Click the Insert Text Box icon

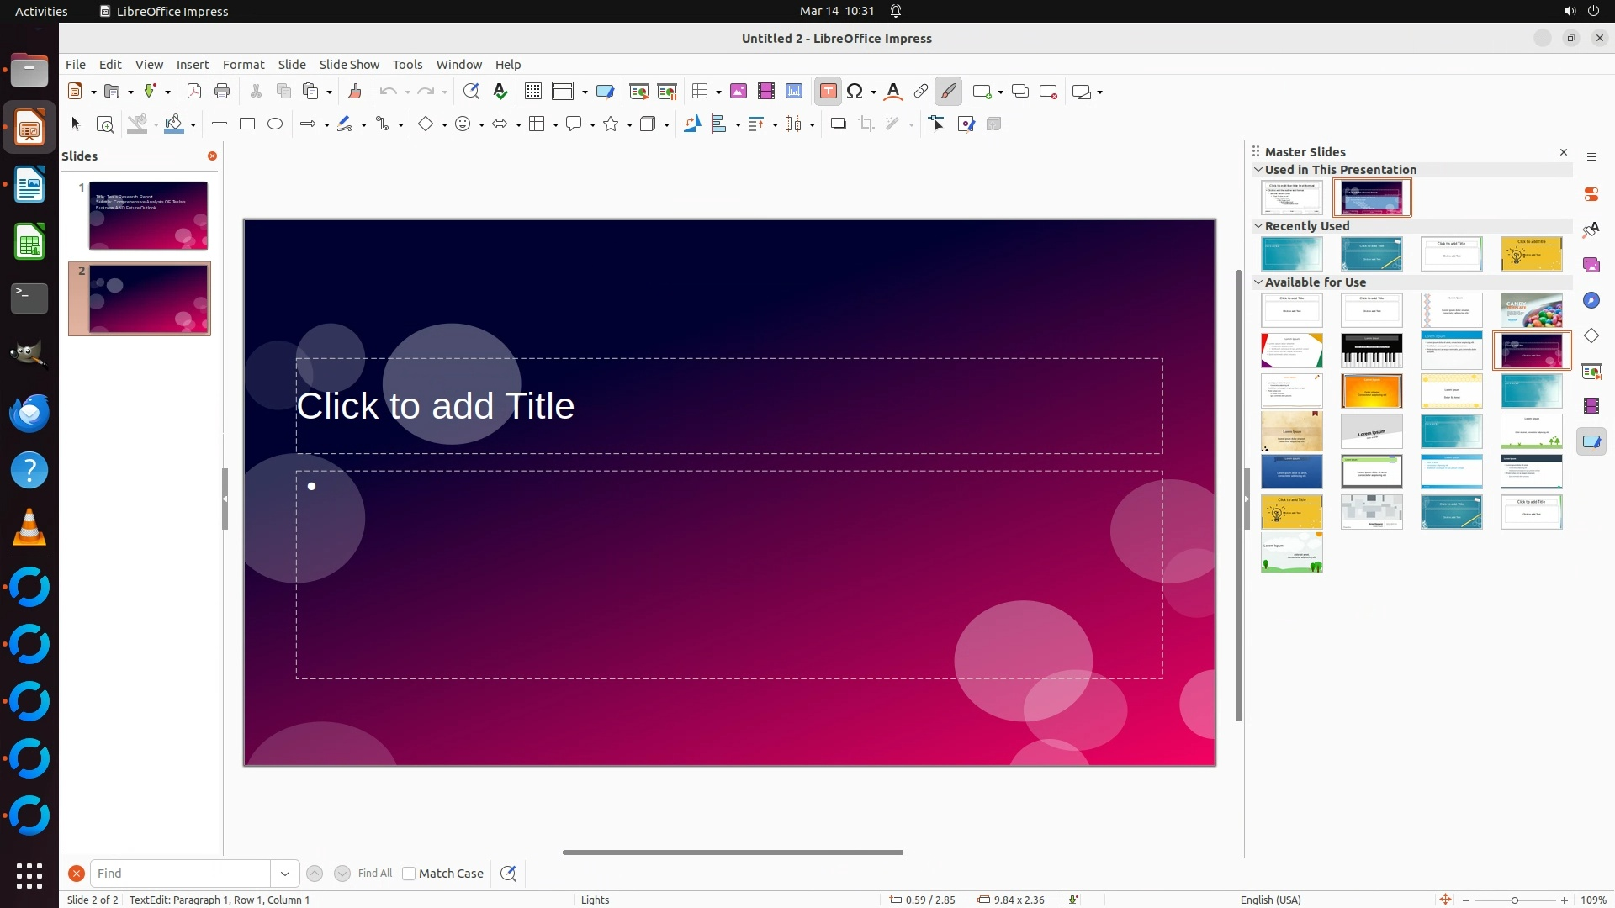pos(828,92)
